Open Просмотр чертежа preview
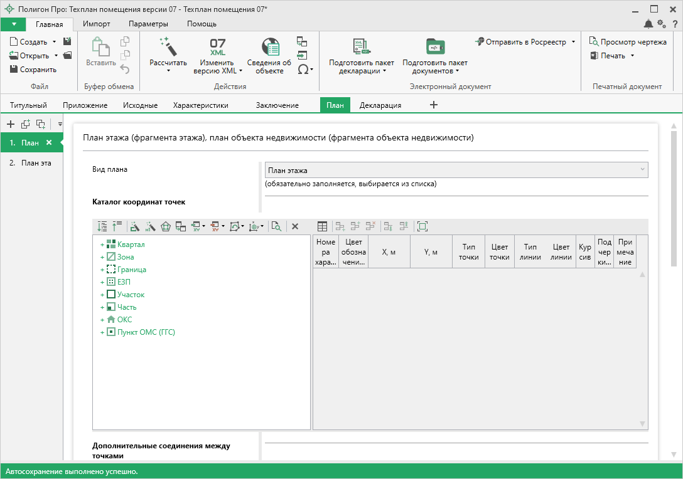 click(628, 42)
